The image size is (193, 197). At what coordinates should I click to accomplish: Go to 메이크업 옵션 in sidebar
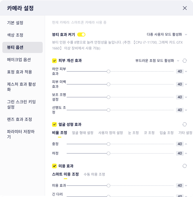point(19,60)
